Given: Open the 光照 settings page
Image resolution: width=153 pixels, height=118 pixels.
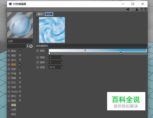Looking at the screenshot, I should pyautogui.click(x=13, y=110).
